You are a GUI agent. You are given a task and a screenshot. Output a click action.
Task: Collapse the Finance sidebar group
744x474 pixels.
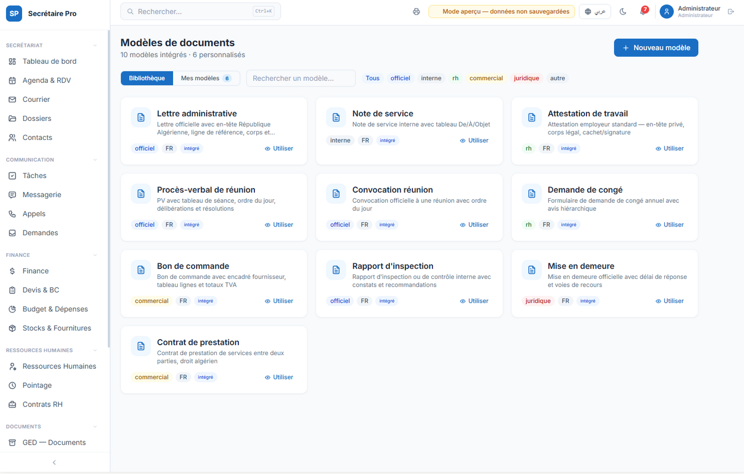[95, 255]
